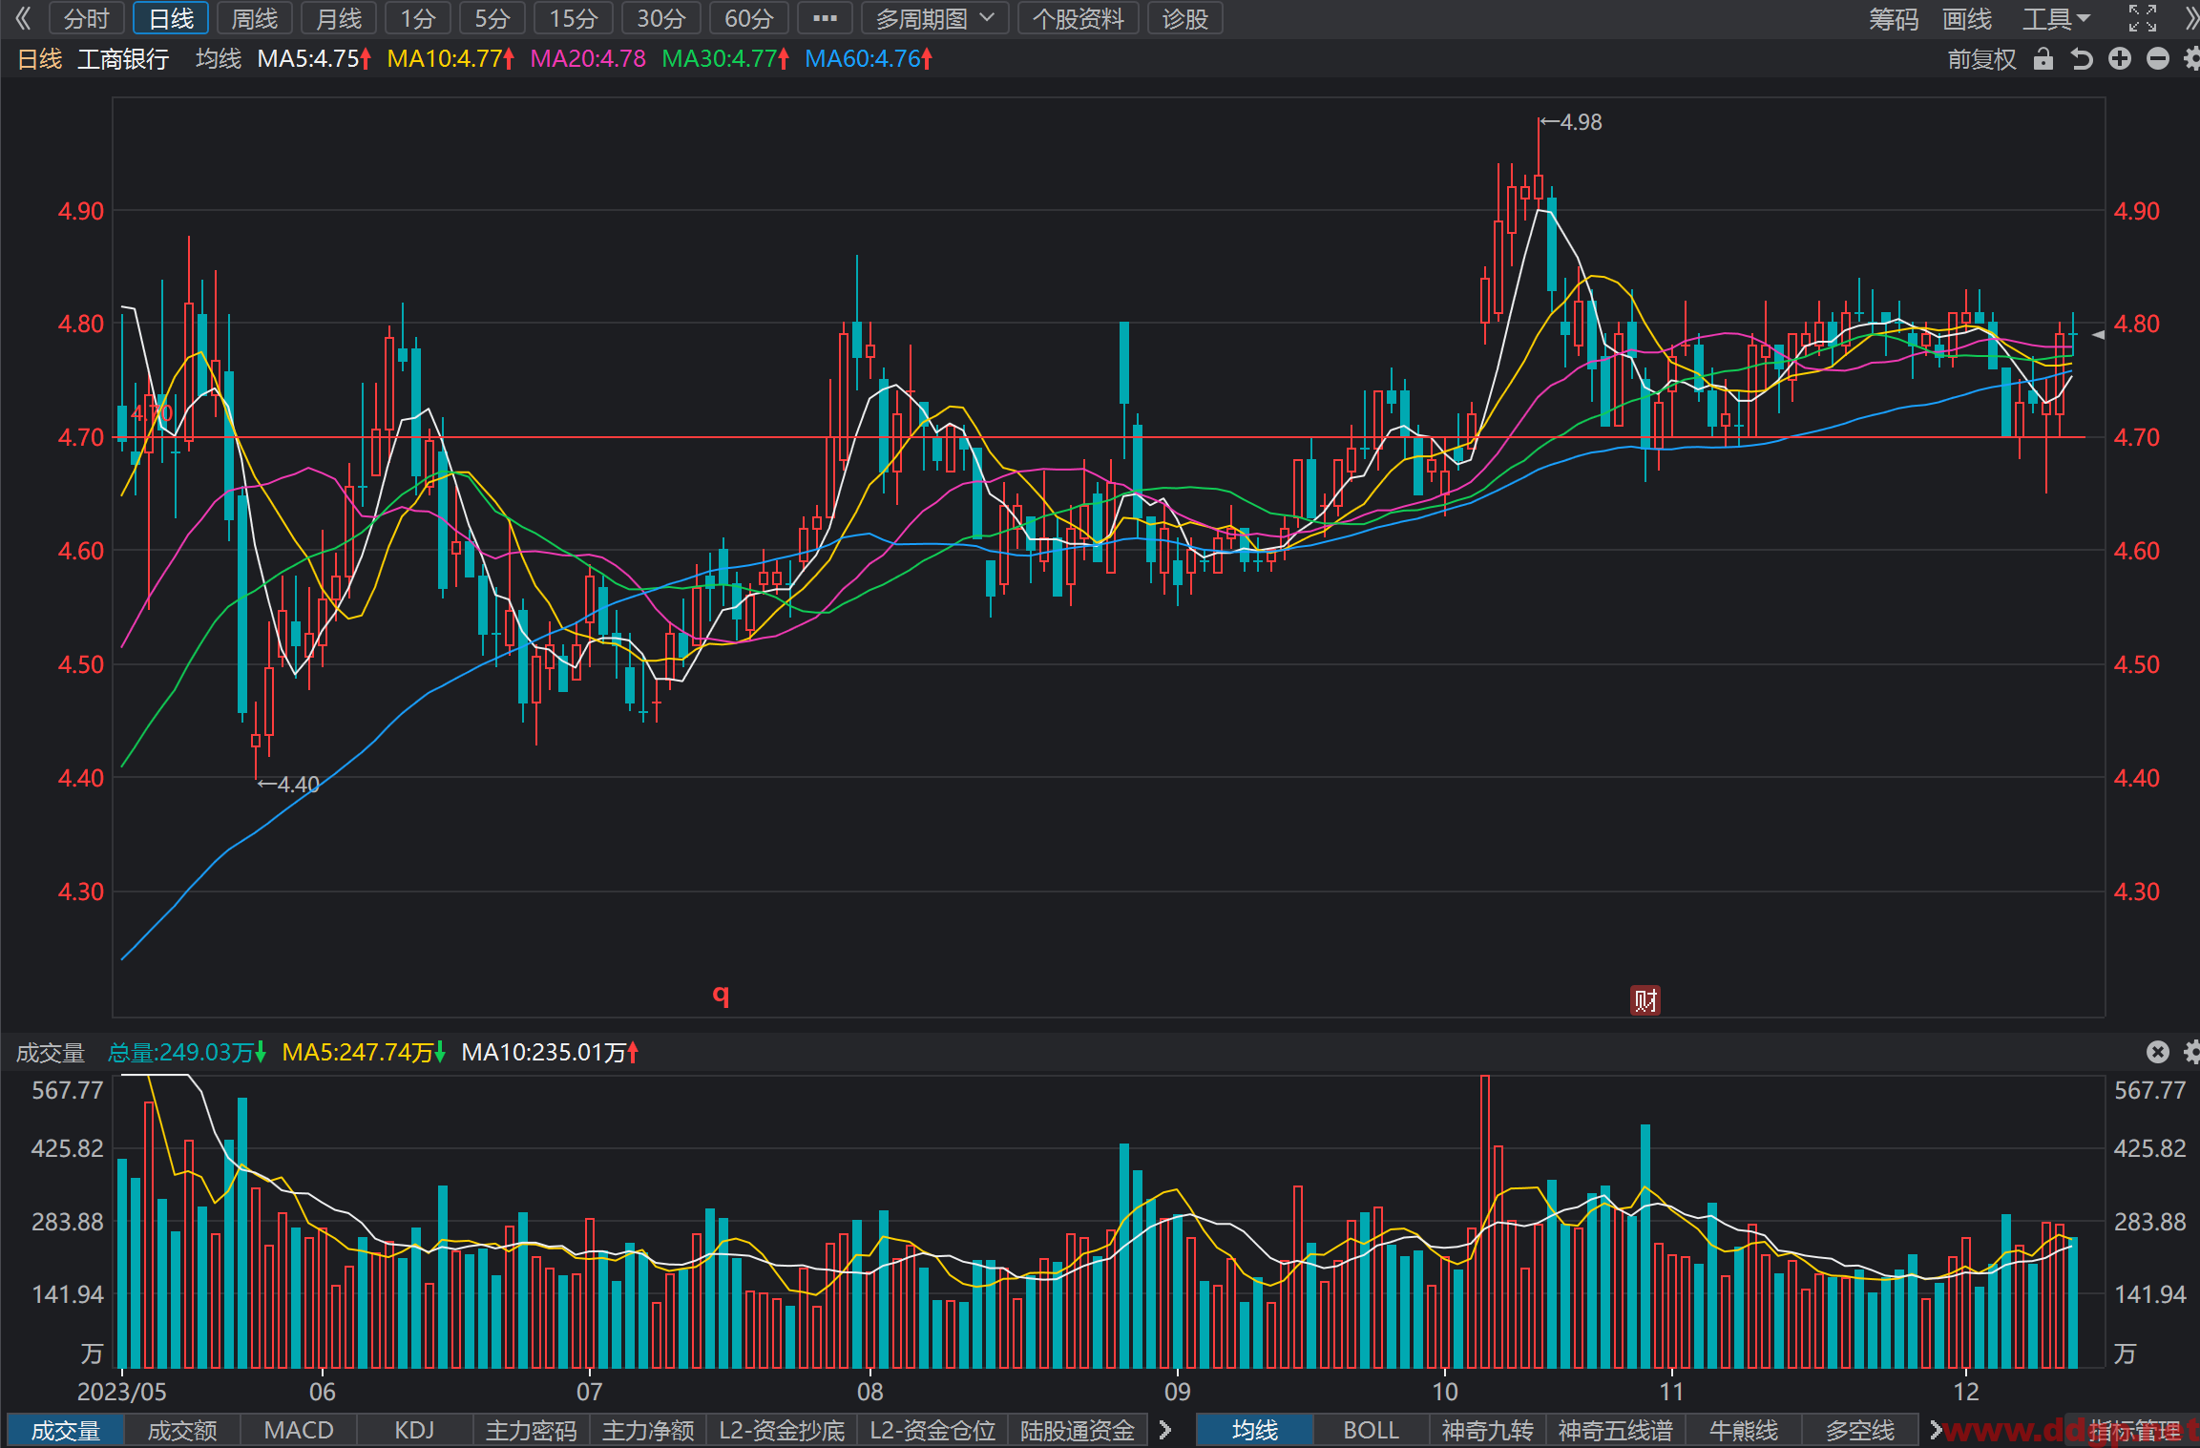Click MA20:4.78 magenta average label

[588, 59]
